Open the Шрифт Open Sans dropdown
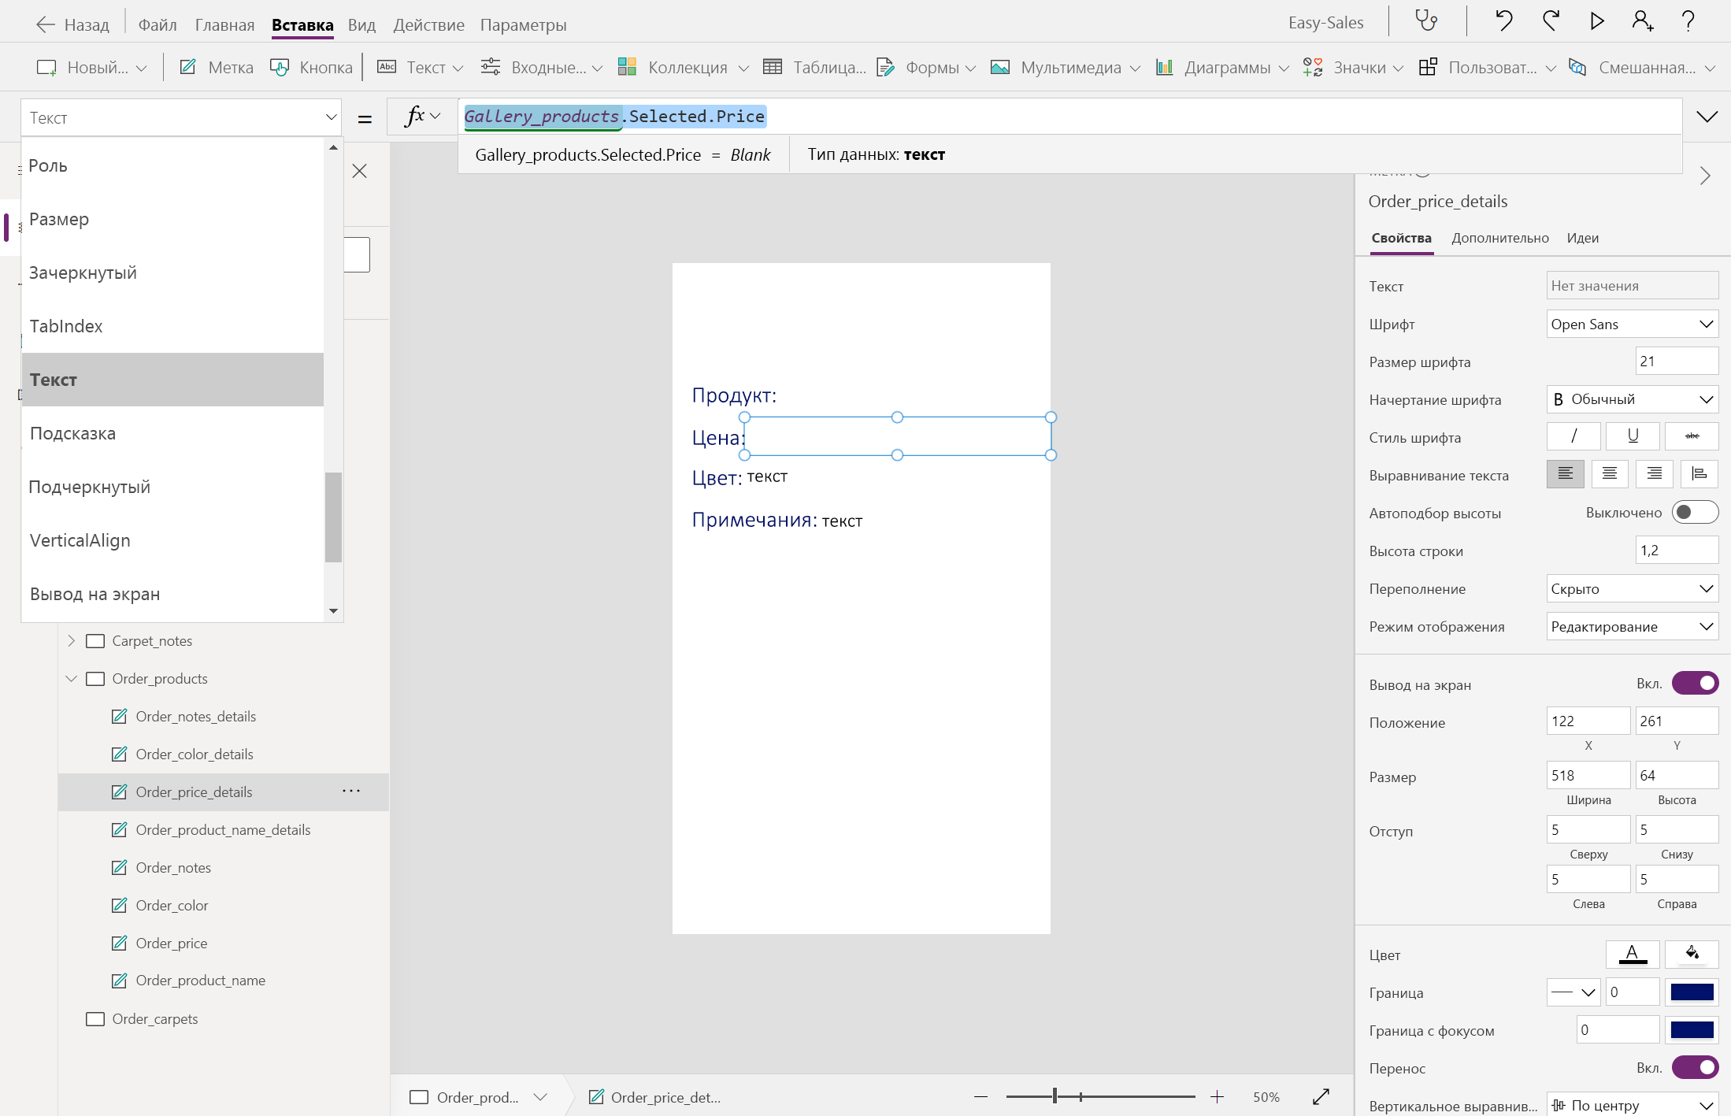This screenshot has height=1116, width=1731. tap(1631, 324)
